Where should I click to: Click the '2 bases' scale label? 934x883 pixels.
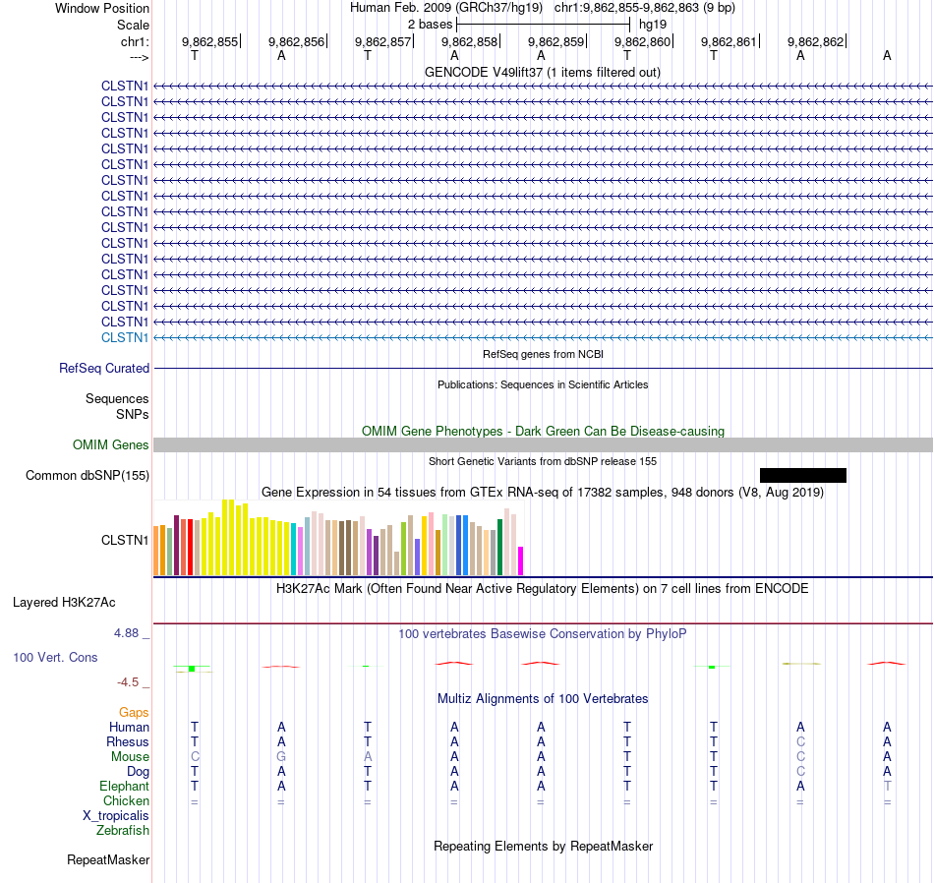tap(430, 25)
